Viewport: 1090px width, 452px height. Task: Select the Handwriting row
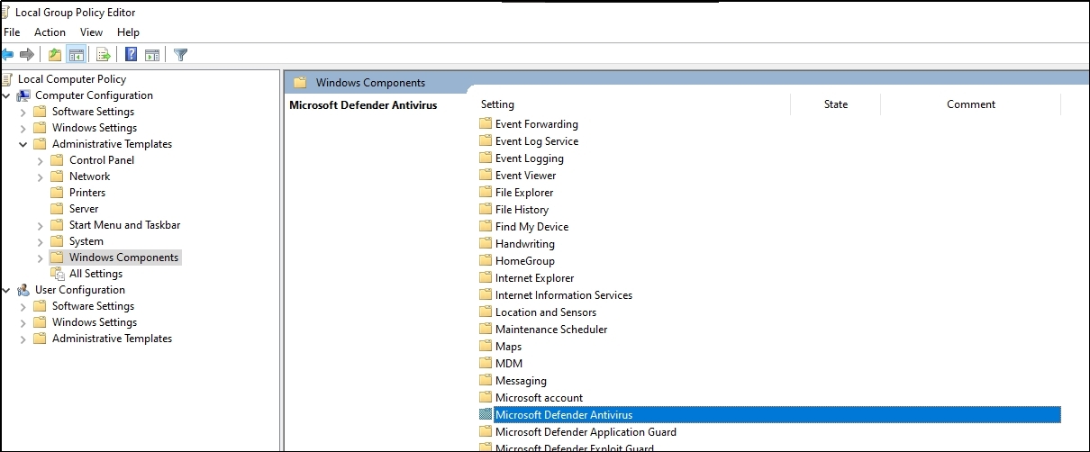coord(525,244)
